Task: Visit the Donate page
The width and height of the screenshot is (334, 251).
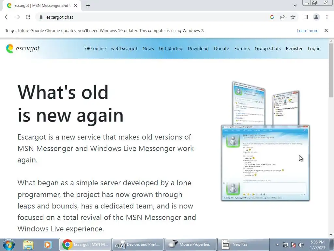Action: coord(221,48)
